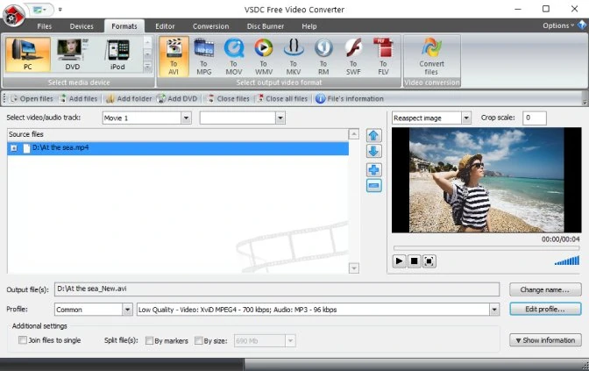Click the Close files toolbar item
Image resolution: width=589 pixels, height=371 pixels.
pyautogui.click(x=228, y=99)
